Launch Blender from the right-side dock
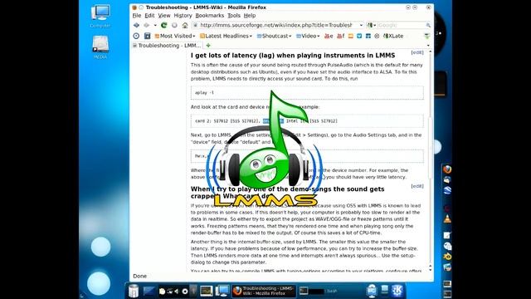Screen dimensions: 531x299 (447, 257)
